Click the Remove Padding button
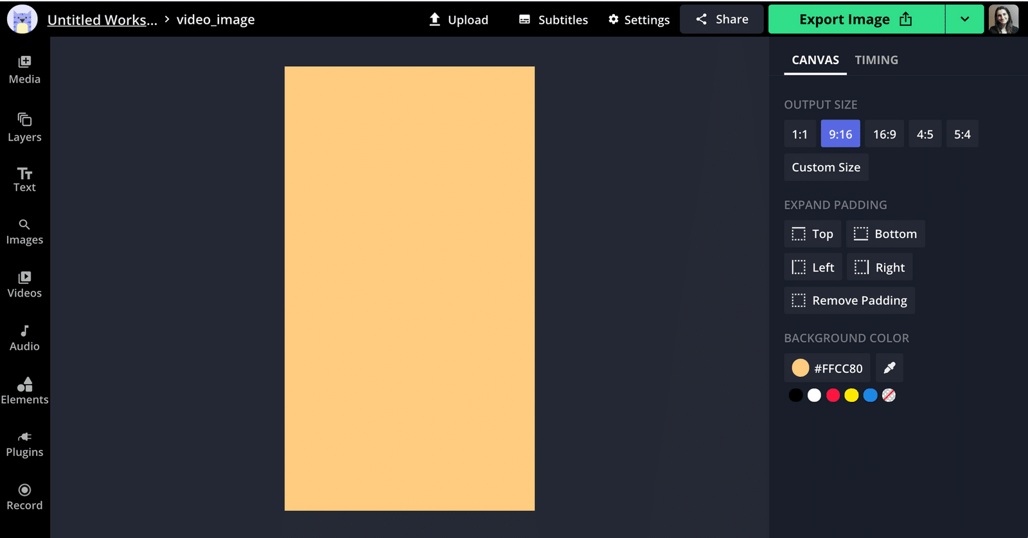The height and width of the screenshot is (538, 1028). click(849, 300)
